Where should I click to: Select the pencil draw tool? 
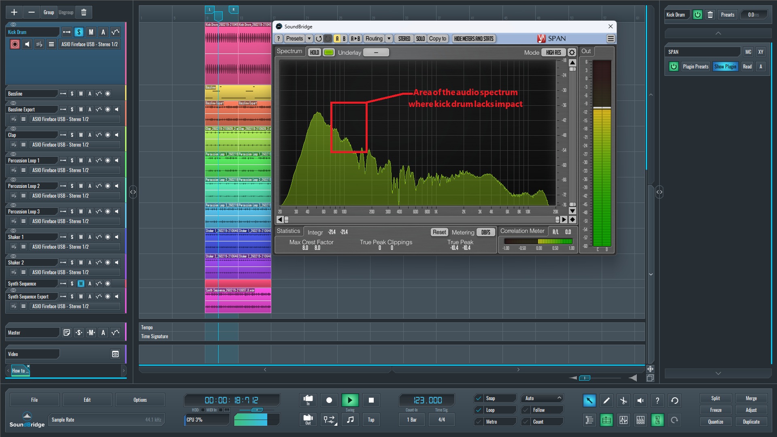(607, 401)
